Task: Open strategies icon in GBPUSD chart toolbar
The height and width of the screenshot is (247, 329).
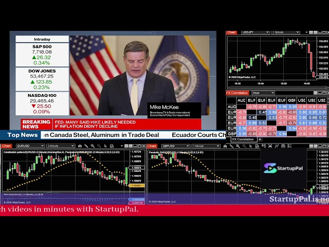Action: pyautogui.click(x=277, y=146)
